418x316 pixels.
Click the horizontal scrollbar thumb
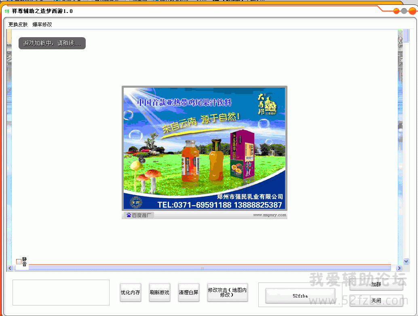[x=202, y=268]
